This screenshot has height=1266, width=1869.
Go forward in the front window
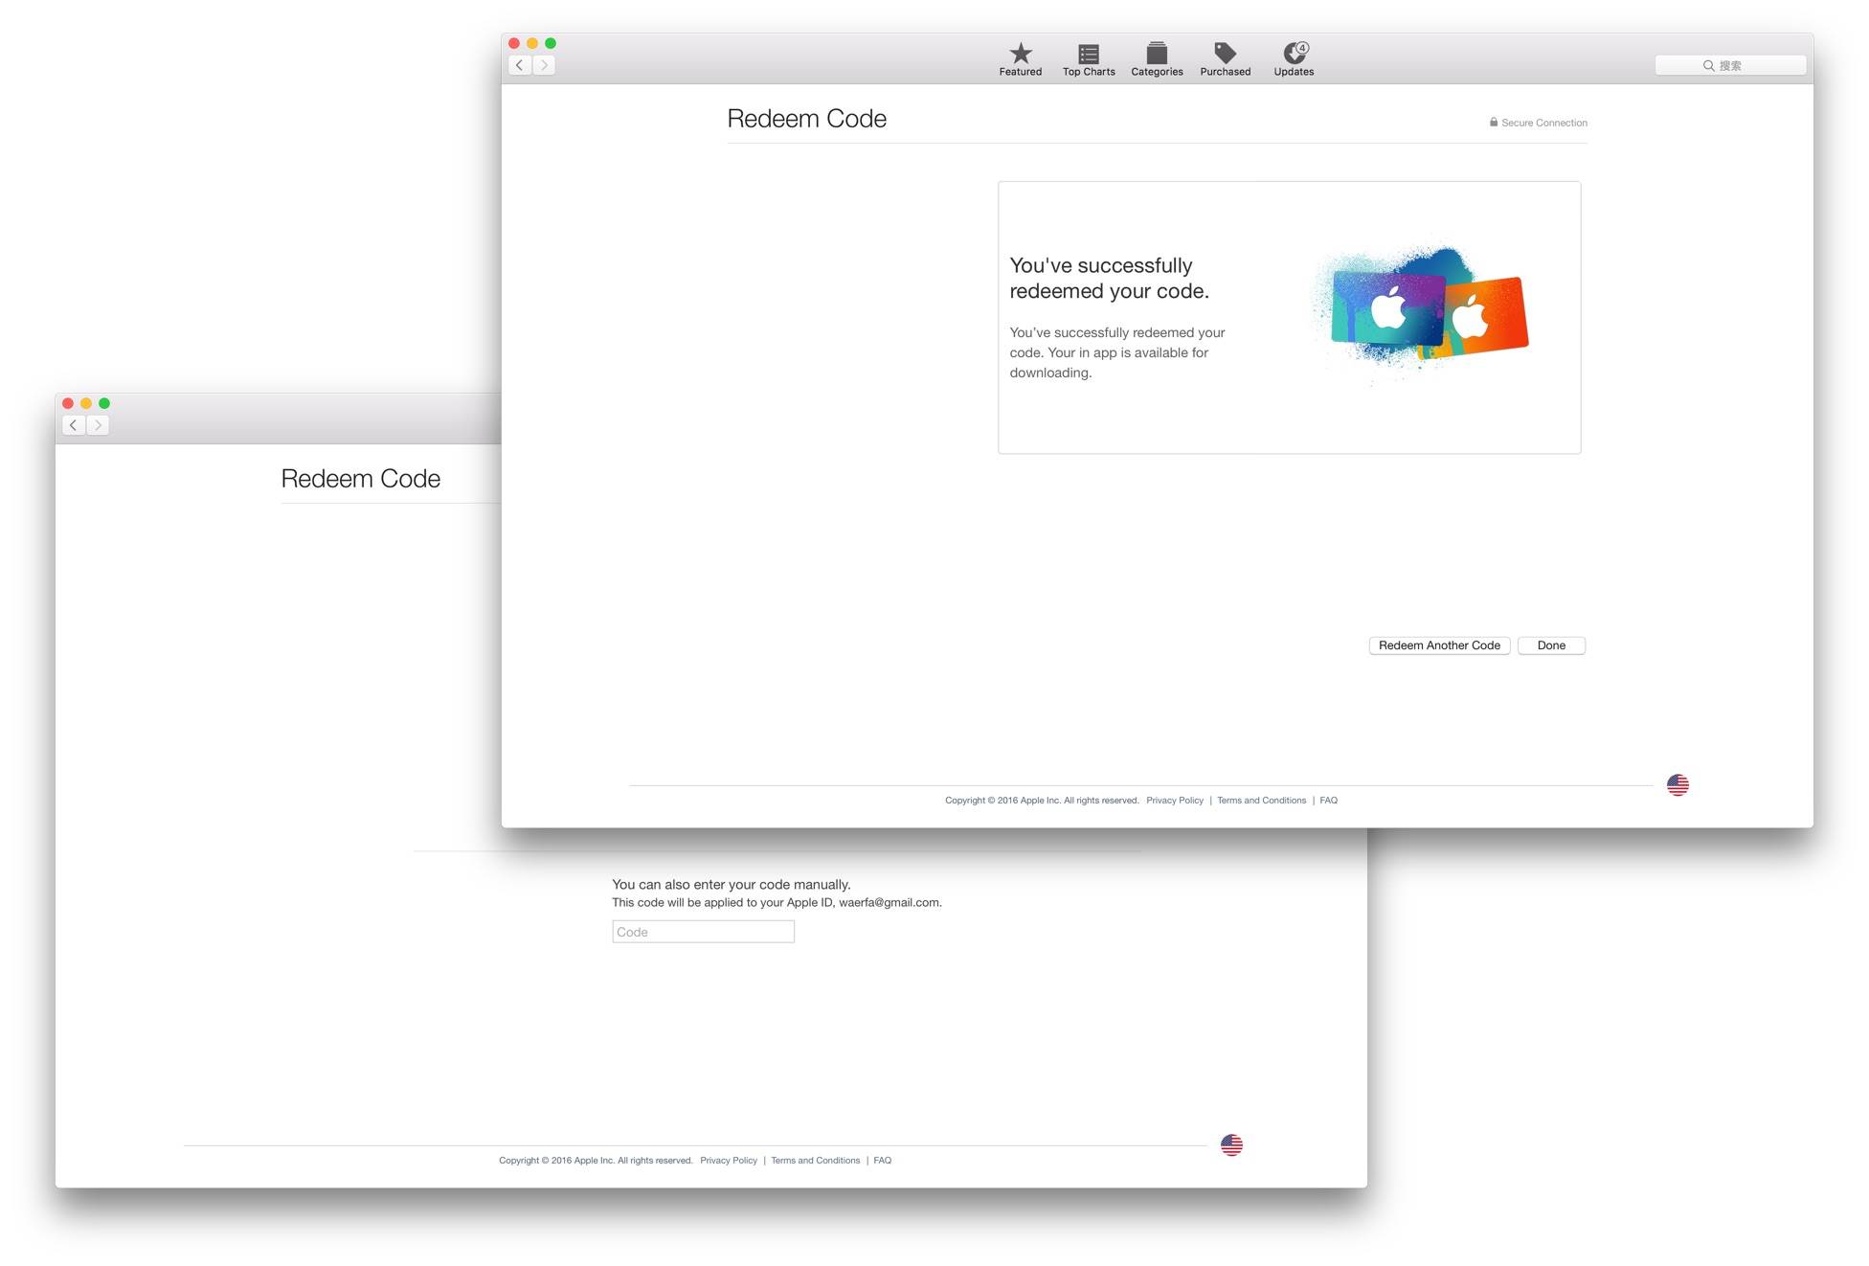[x=544, y=65]
